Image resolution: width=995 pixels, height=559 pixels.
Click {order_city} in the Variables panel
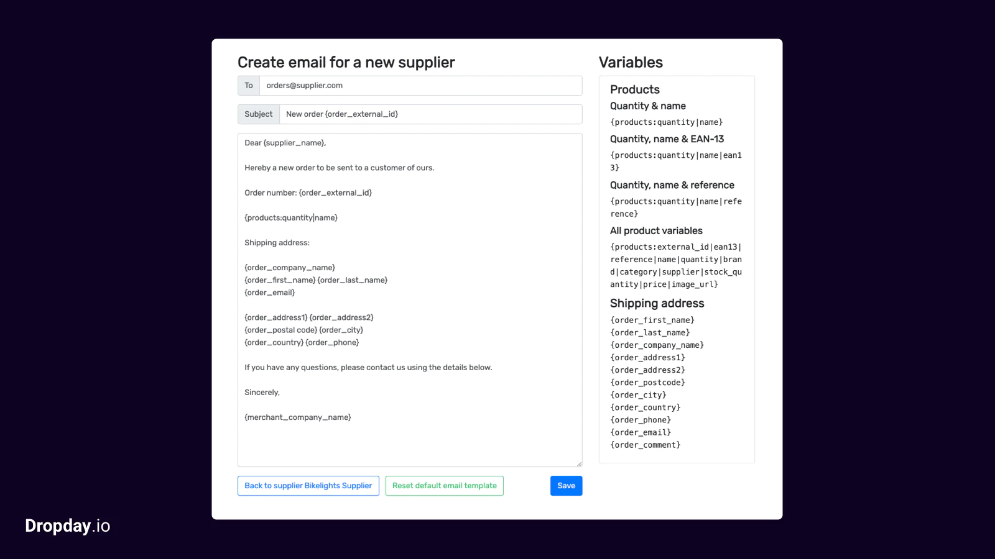638,395
